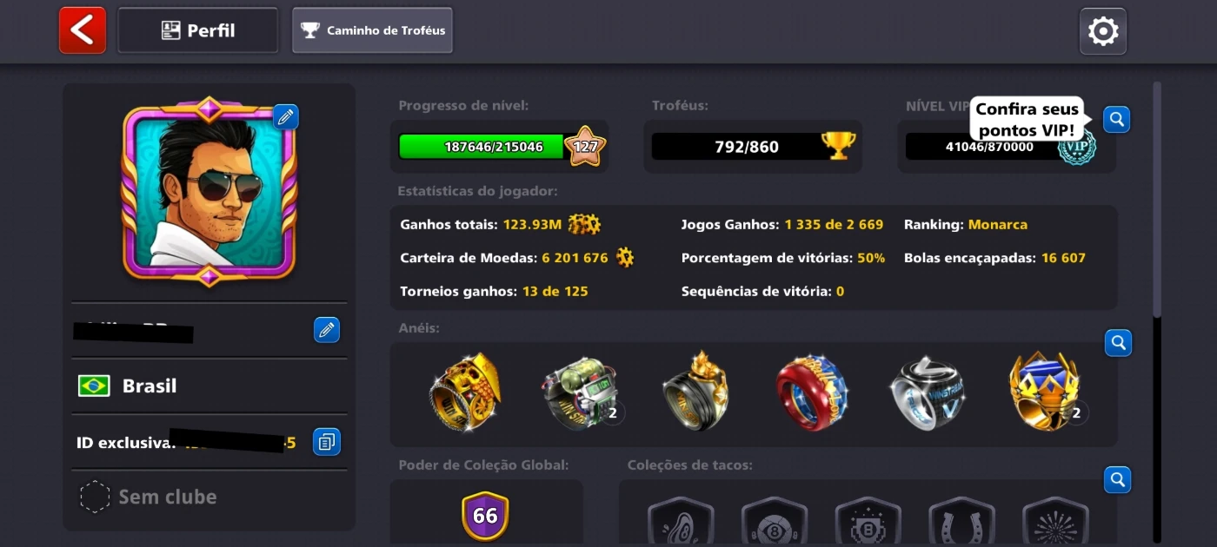Image resolution: width=1217 pixels, height=547 pixels.
Task: Click the vertical scrollbar on the right
Action: coord(1156,313)
